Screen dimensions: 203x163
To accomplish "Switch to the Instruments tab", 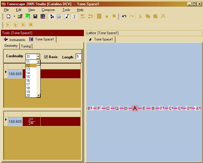I will (15, 40).
